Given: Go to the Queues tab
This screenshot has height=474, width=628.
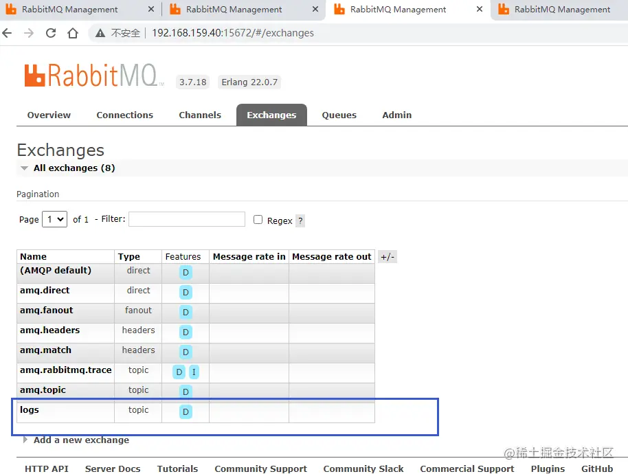Looking at the screenshot, I should [339, 115].
